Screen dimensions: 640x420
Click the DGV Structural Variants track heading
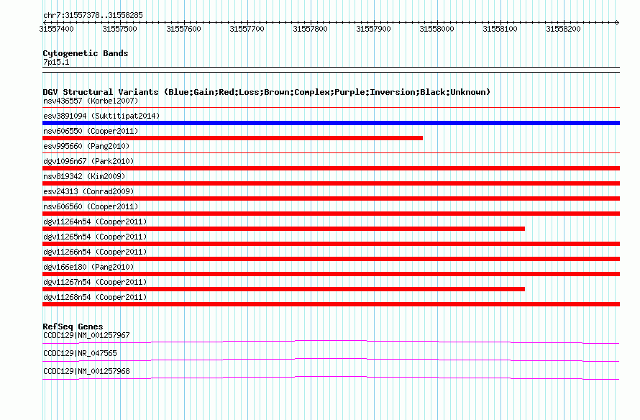click(267, 92)
